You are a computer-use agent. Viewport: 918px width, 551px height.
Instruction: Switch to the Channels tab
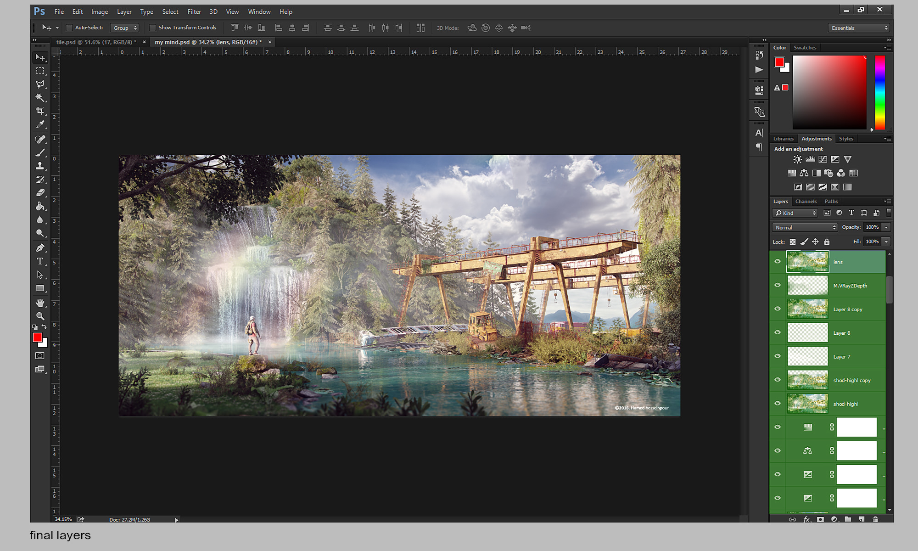click(806, 202)
